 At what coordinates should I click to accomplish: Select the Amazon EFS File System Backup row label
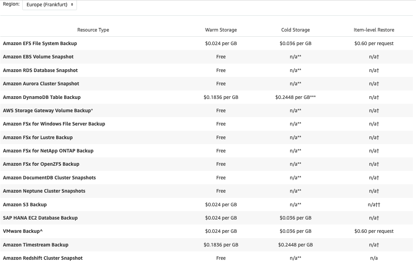tap(40, 43)
